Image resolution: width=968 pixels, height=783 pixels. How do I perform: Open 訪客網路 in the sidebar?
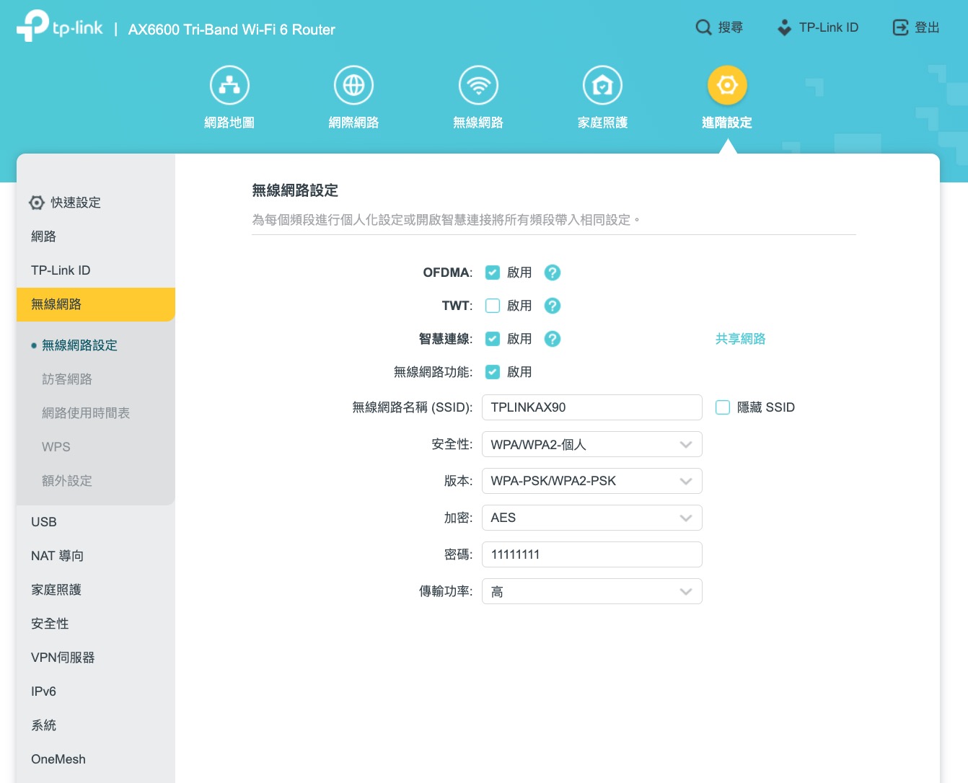pyautogui.click(x=67, y=379)
